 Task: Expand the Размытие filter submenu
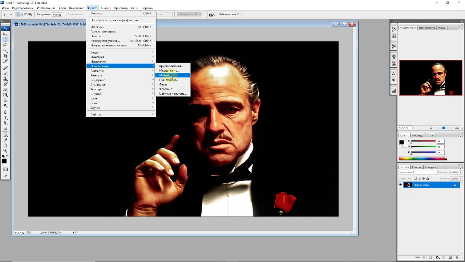121,71
